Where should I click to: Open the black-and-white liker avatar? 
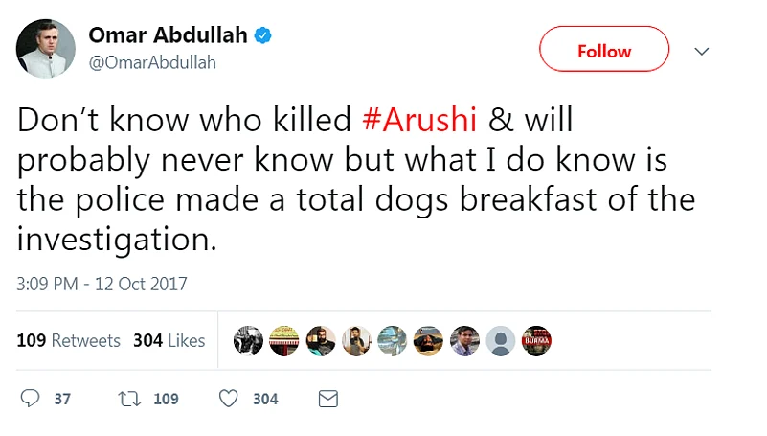coord(248,340)
